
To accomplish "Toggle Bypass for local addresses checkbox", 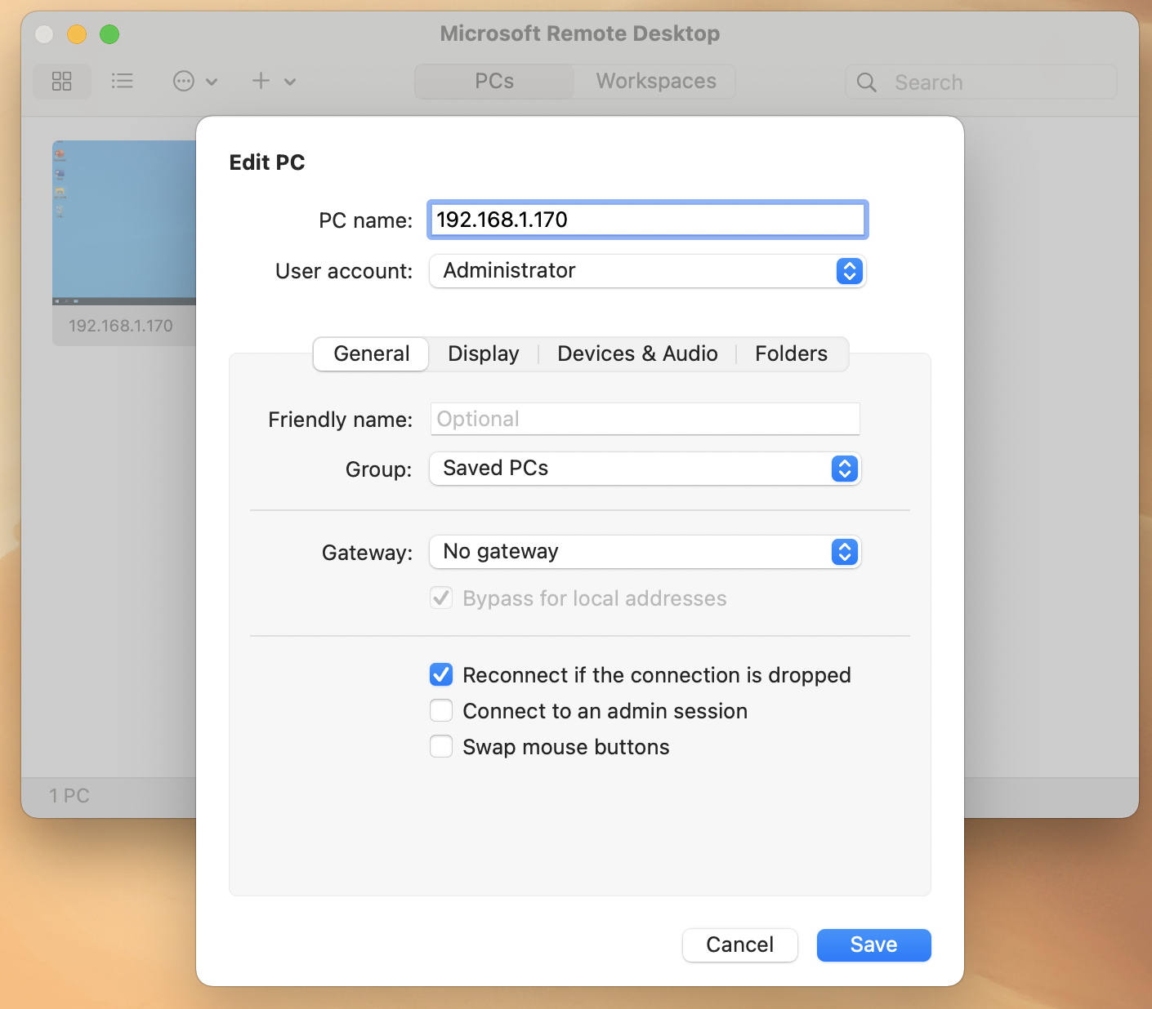I will (441, 598).
